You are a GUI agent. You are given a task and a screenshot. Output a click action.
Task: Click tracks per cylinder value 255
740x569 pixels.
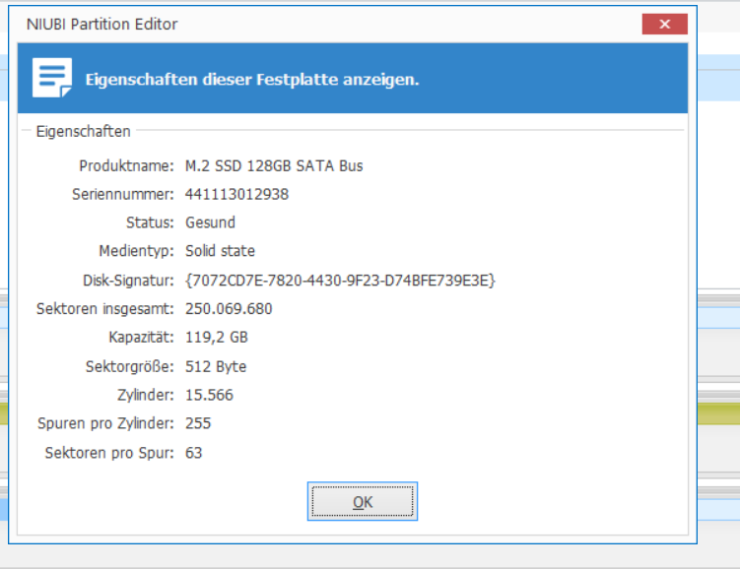tap(198, 423)
